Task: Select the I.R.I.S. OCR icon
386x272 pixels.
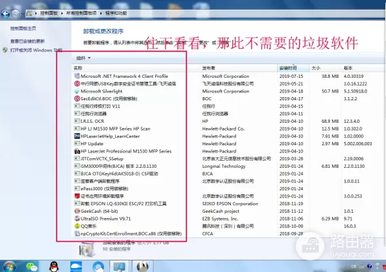Action: [77, 121]
